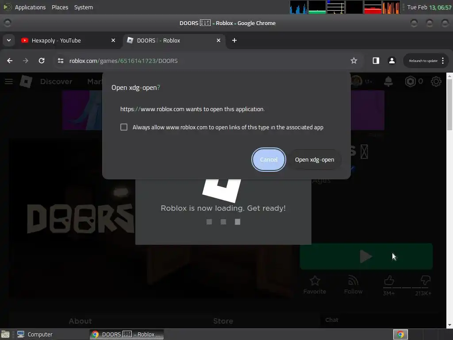Switch to the Store tab
The image size is (453, 340).
click(223, 321)
